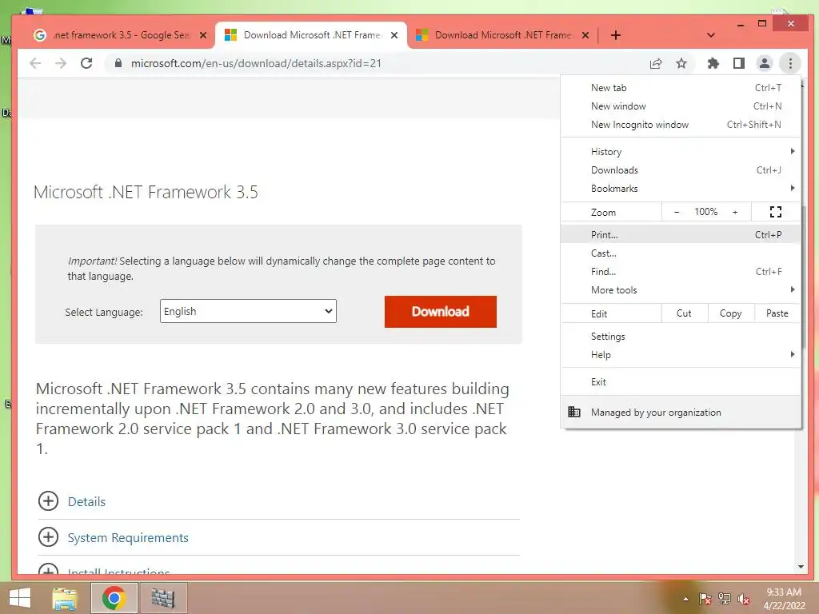Viewport: 819px width, 614px height.
Task: Click the organization building icon
Action: (x=574, y=412)
